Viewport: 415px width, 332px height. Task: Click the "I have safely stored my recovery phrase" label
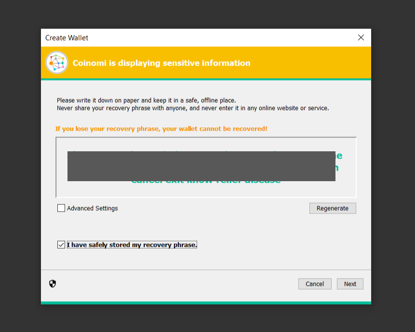coord(132,245)
